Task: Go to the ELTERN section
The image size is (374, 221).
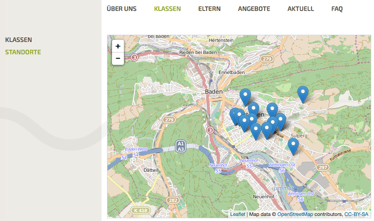Action: 209,9
